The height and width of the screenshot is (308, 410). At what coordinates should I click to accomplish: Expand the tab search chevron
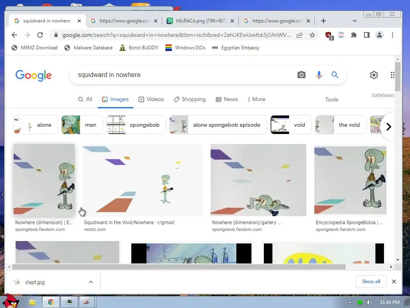(355, 21)
